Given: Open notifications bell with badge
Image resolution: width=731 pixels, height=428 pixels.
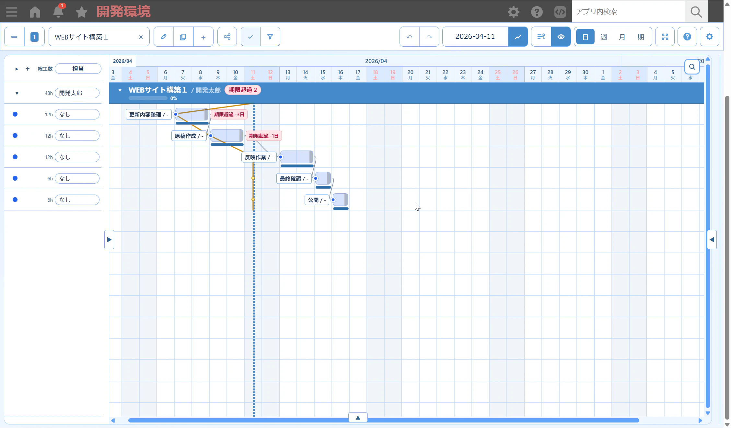Looking at the screenshot, I should (x=58, y=12).
